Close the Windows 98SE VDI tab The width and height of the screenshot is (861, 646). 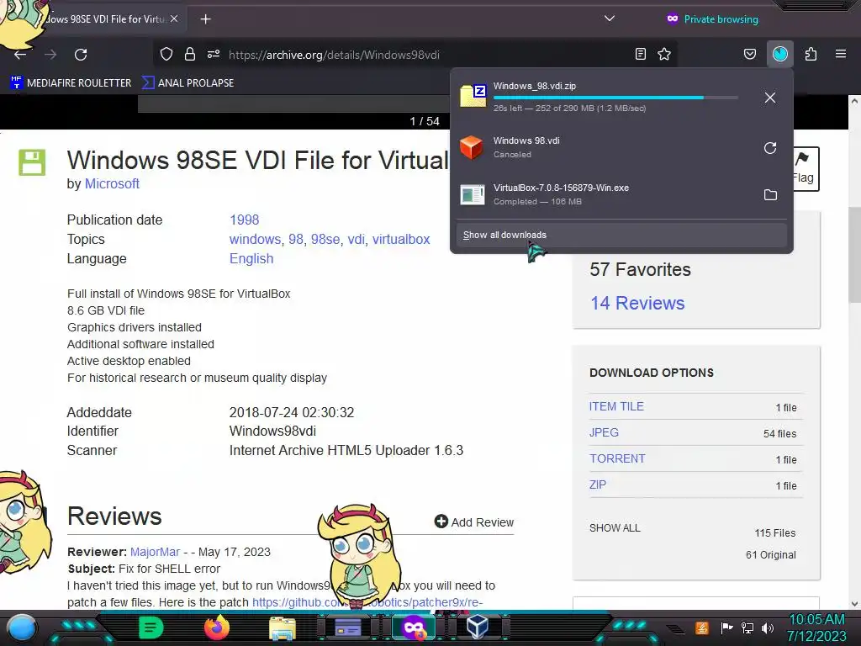pyautogui.click(x=174, y=19)
